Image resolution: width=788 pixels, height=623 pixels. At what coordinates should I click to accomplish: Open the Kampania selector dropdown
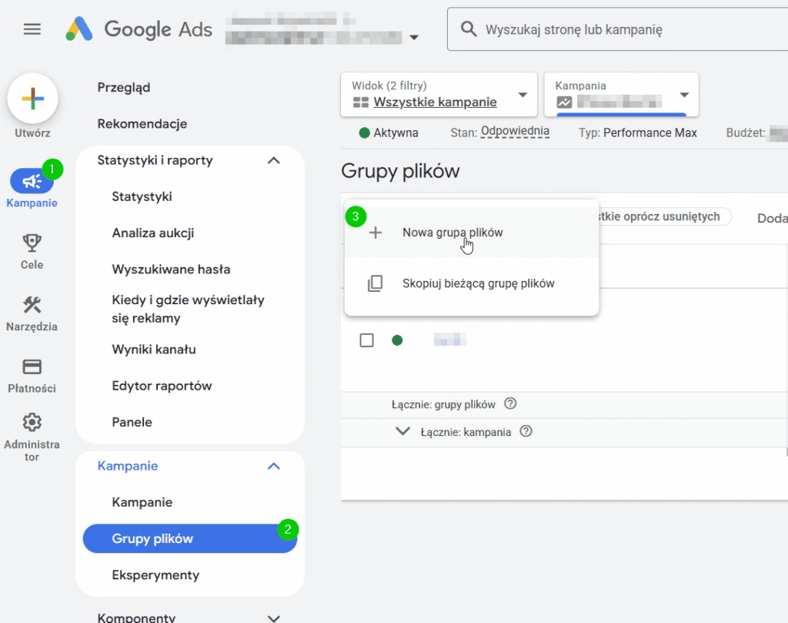tap(620, 95)
